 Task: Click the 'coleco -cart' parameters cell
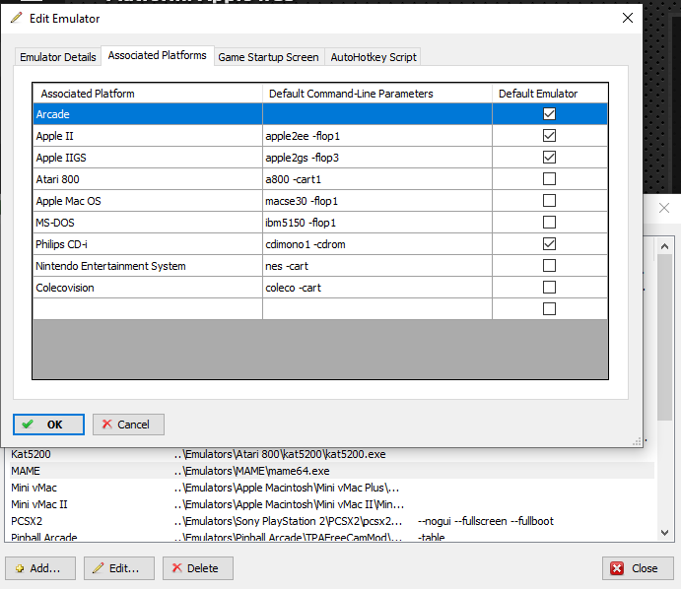click(377, 288)
